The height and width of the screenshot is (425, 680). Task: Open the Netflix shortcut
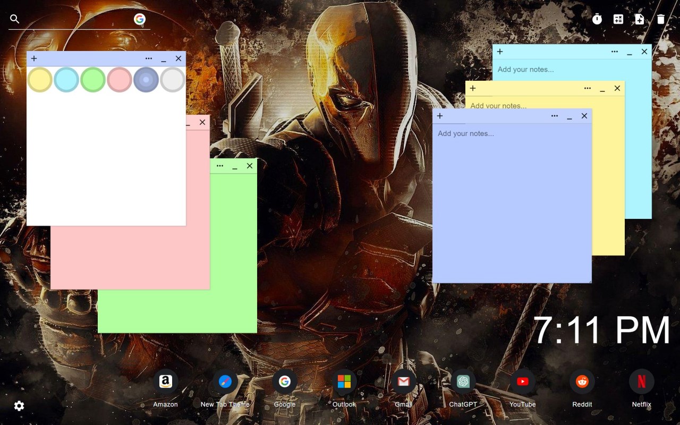642,381
